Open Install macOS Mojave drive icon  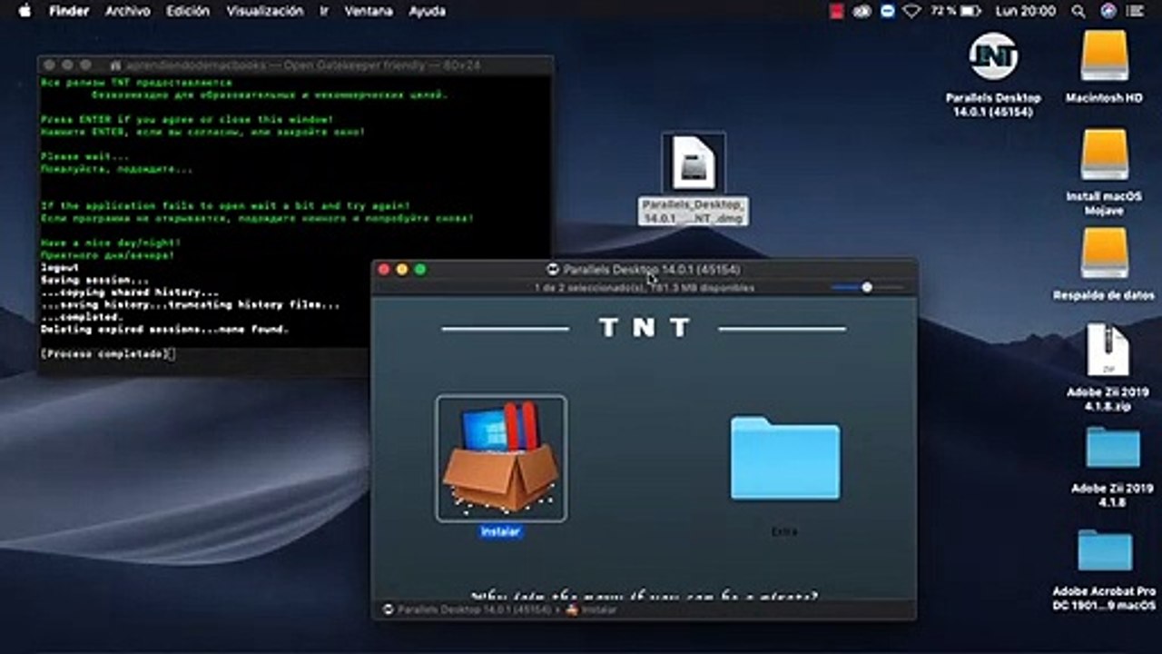pos(1104,155)
